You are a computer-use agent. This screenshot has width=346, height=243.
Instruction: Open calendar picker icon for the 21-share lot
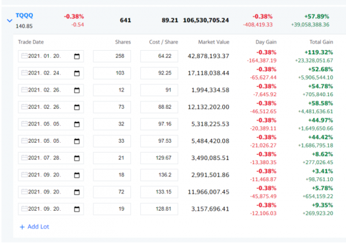pos(77,158)
